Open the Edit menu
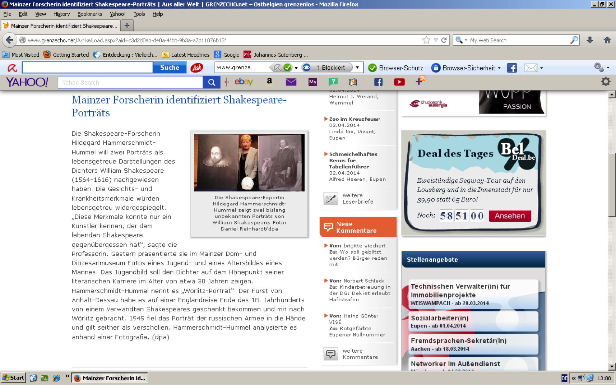This screenshot has width=616, height=385. click(x=23, y=14)
